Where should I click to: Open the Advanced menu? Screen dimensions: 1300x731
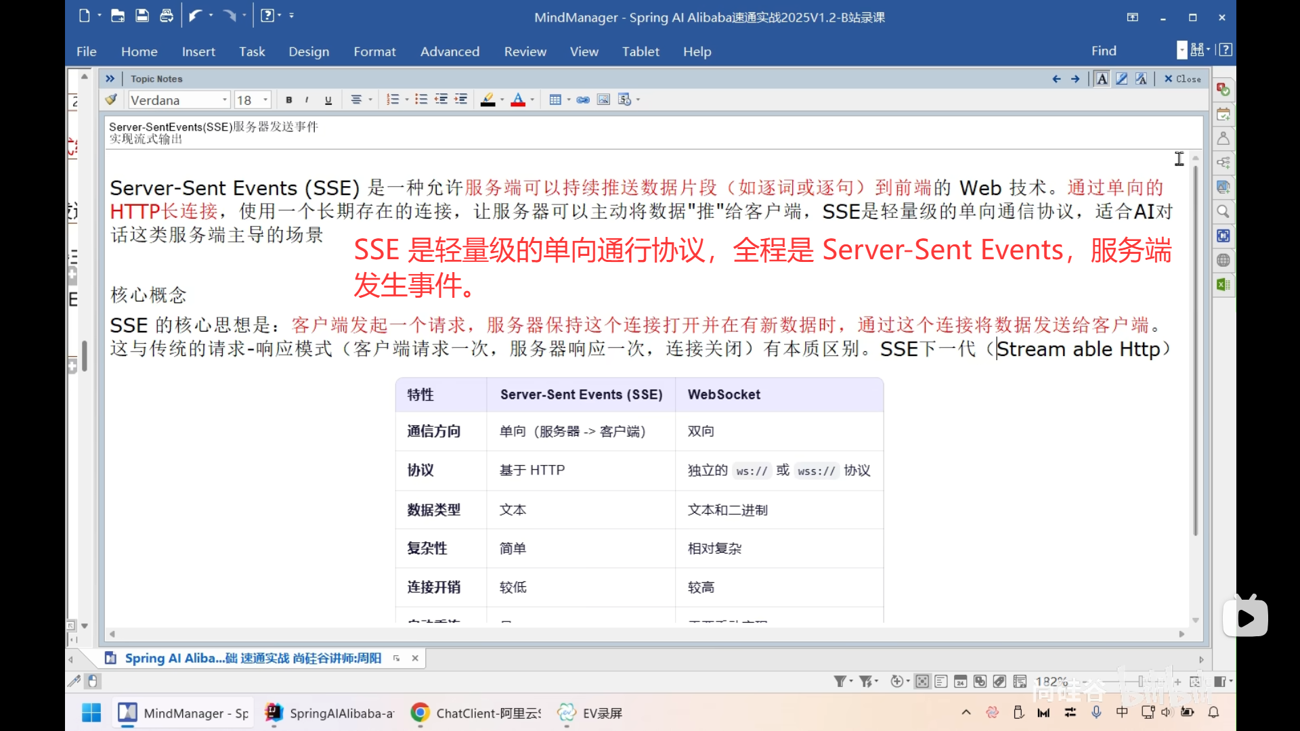[x=450, y=51]
